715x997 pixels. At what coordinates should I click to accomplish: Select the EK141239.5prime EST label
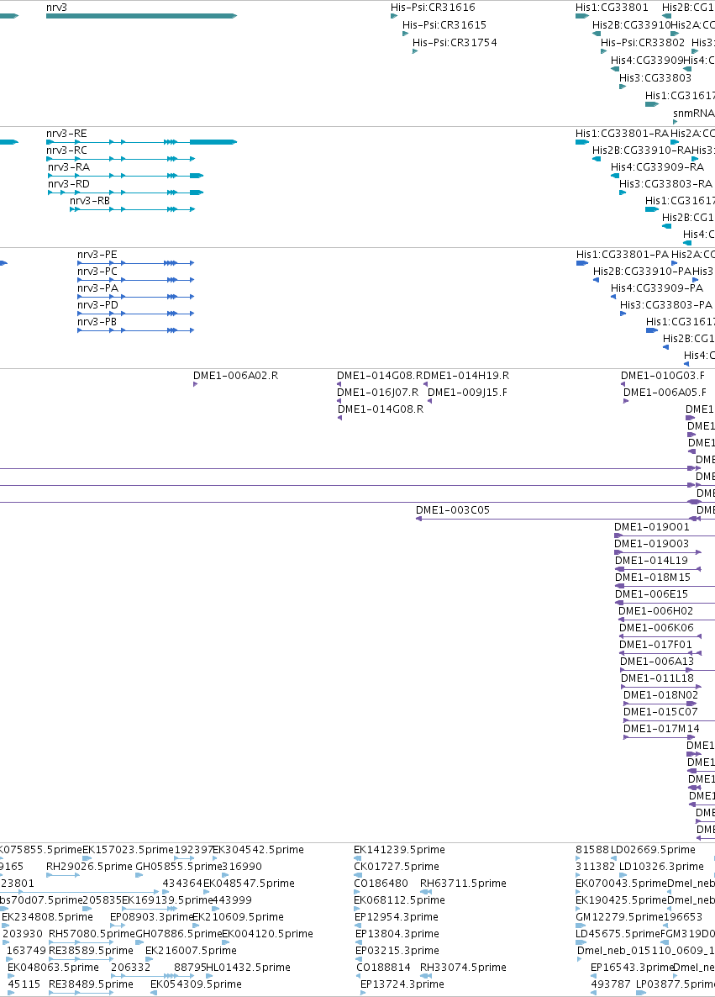click(x=399, y=850)
